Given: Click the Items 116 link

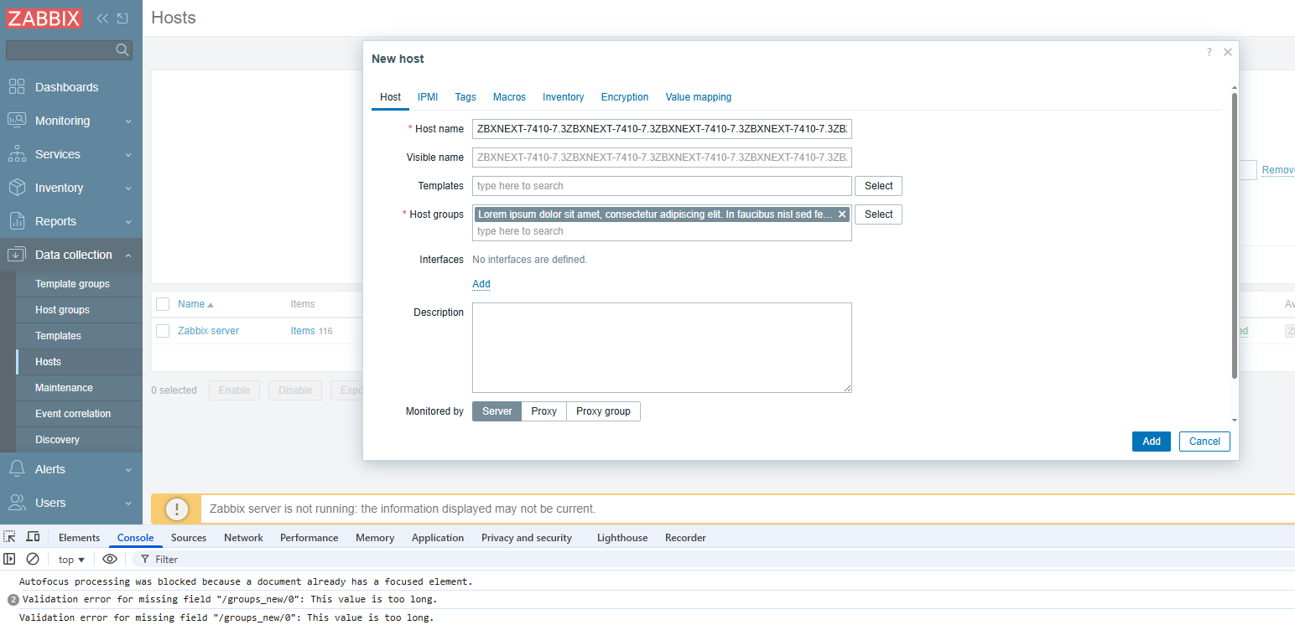Looking at the screenshot, I should pos(311,331).
